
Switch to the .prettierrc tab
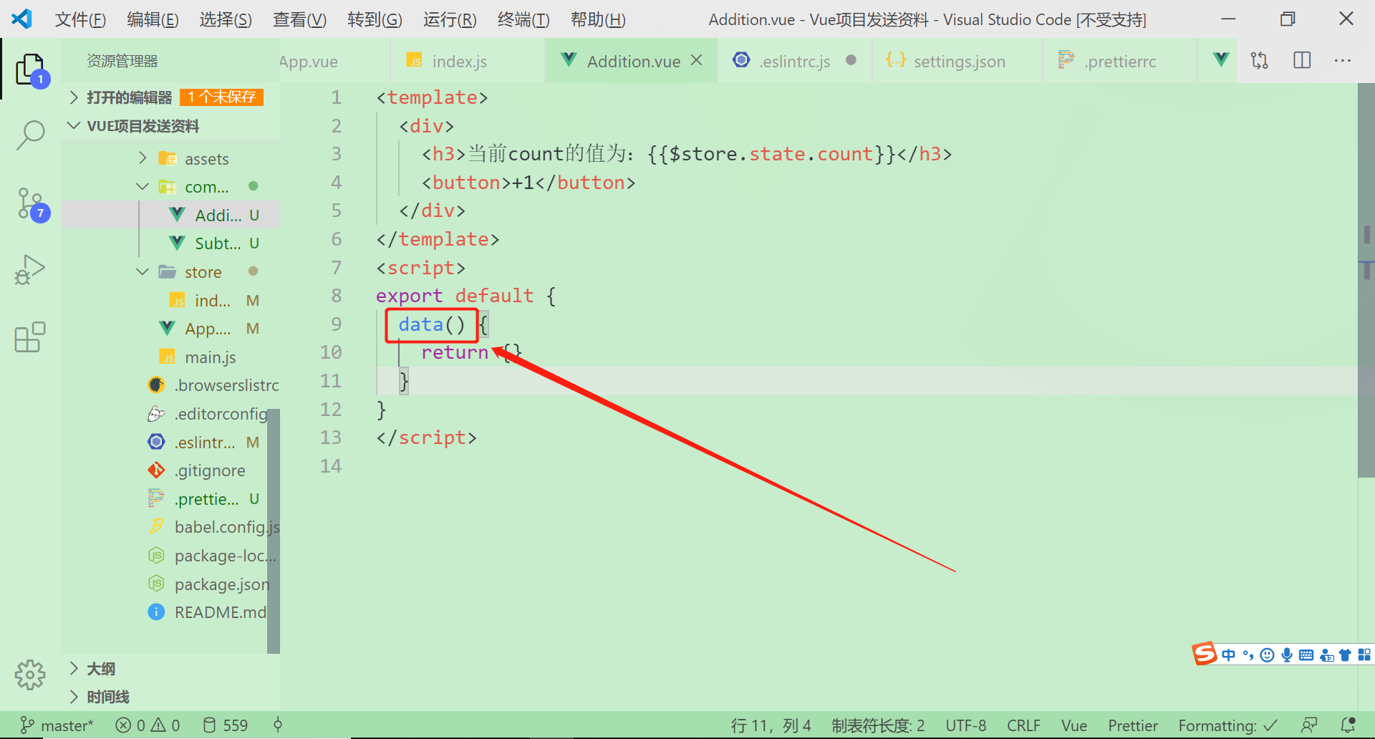pyautogui.click(x=1119, y=62)
